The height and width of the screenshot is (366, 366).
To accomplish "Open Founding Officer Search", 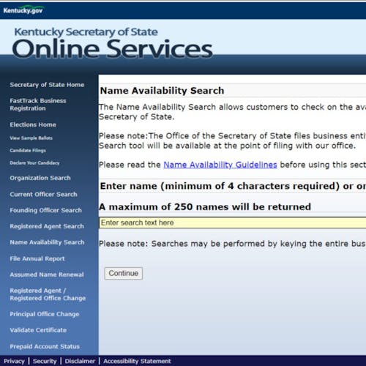I will (x=45, y=210).
